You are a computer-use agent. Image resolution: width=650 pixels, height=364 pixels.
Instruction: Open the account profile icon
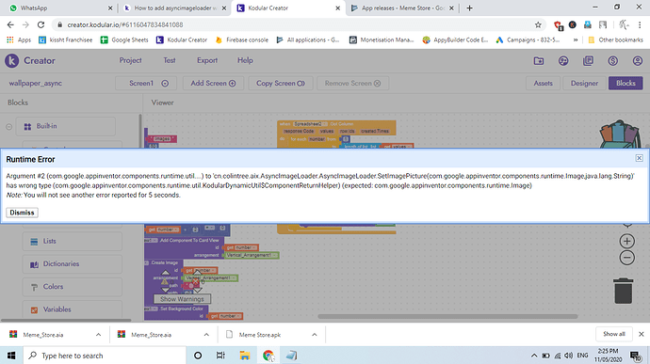(x=638, y=61)
